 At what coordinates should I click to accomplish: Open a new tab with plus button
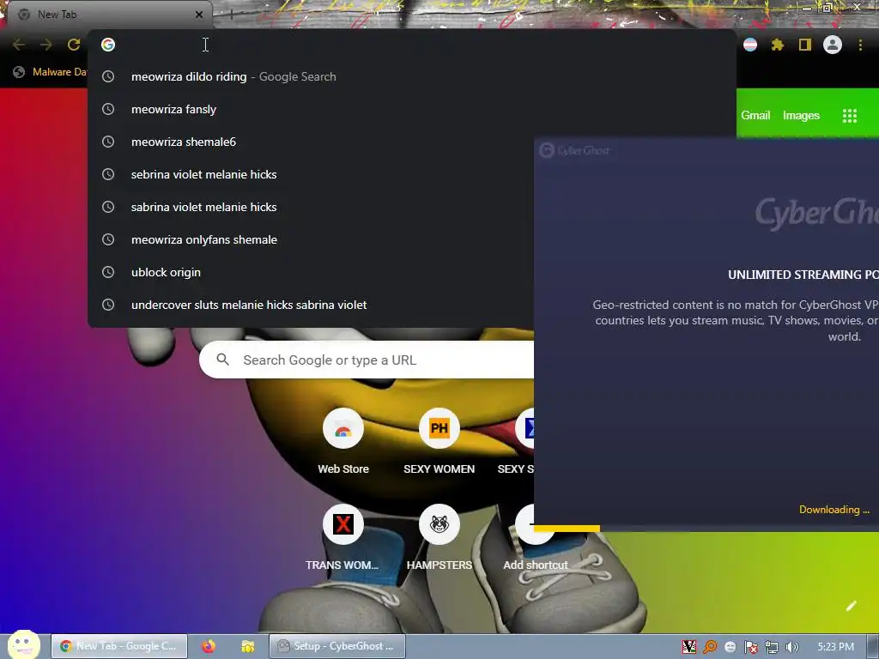click(x=232, y=15)
